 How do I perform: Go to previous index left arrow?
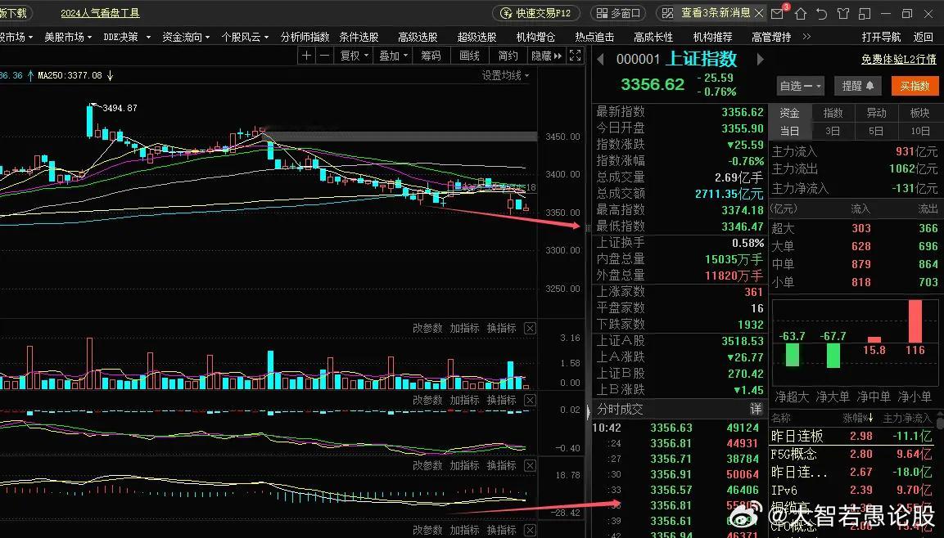point(600,59)
